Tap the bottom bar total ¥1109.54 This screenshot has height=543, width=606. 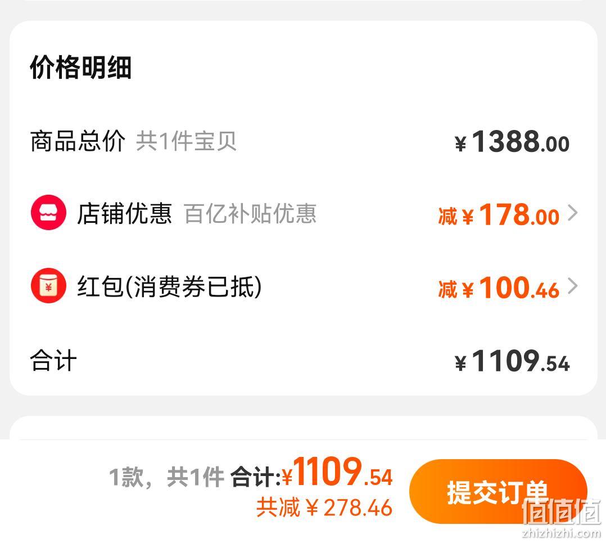(x=337, y=472)
